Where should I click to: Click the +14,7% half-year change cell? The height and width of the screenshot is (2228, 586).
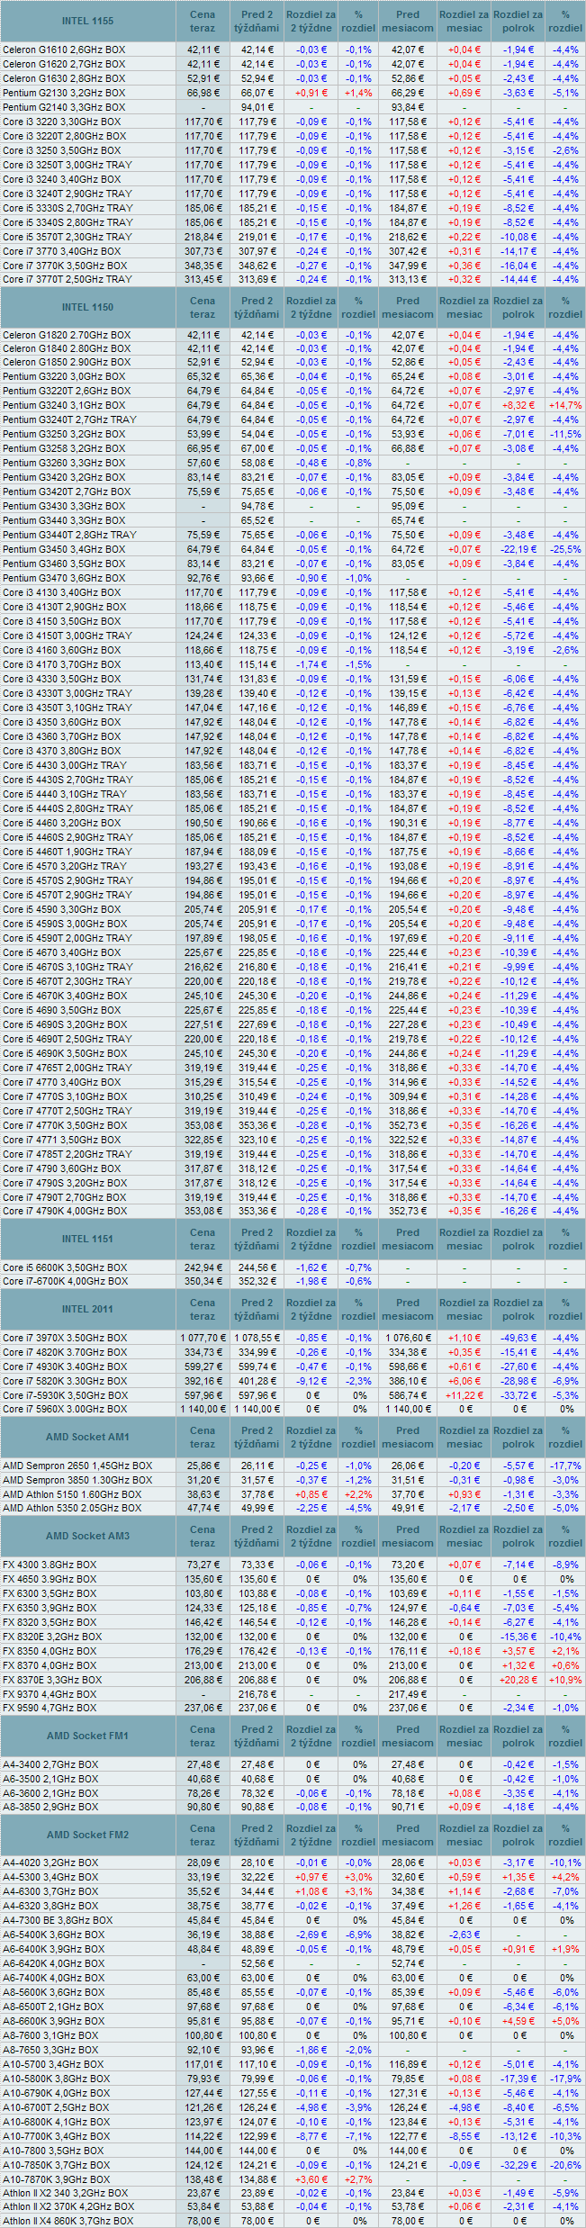tap(565, 405)
